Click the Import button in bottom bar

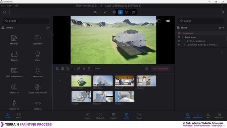coord(87,116)
